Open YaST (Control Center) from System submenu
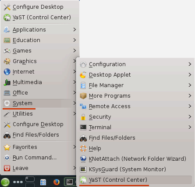 pos(135,180)
